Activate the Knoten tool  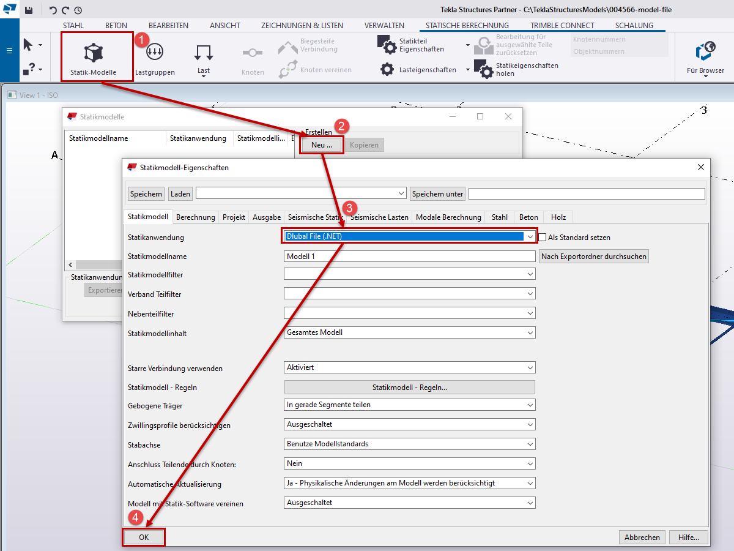point(253,55)
